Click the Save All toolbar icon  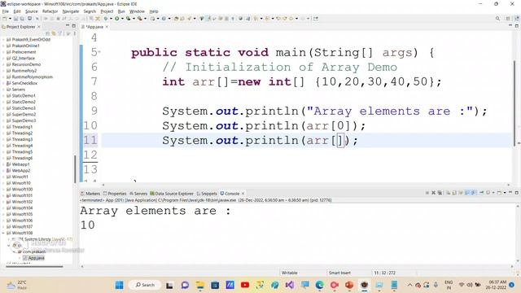pyautogui.click(x=22, y=19)
